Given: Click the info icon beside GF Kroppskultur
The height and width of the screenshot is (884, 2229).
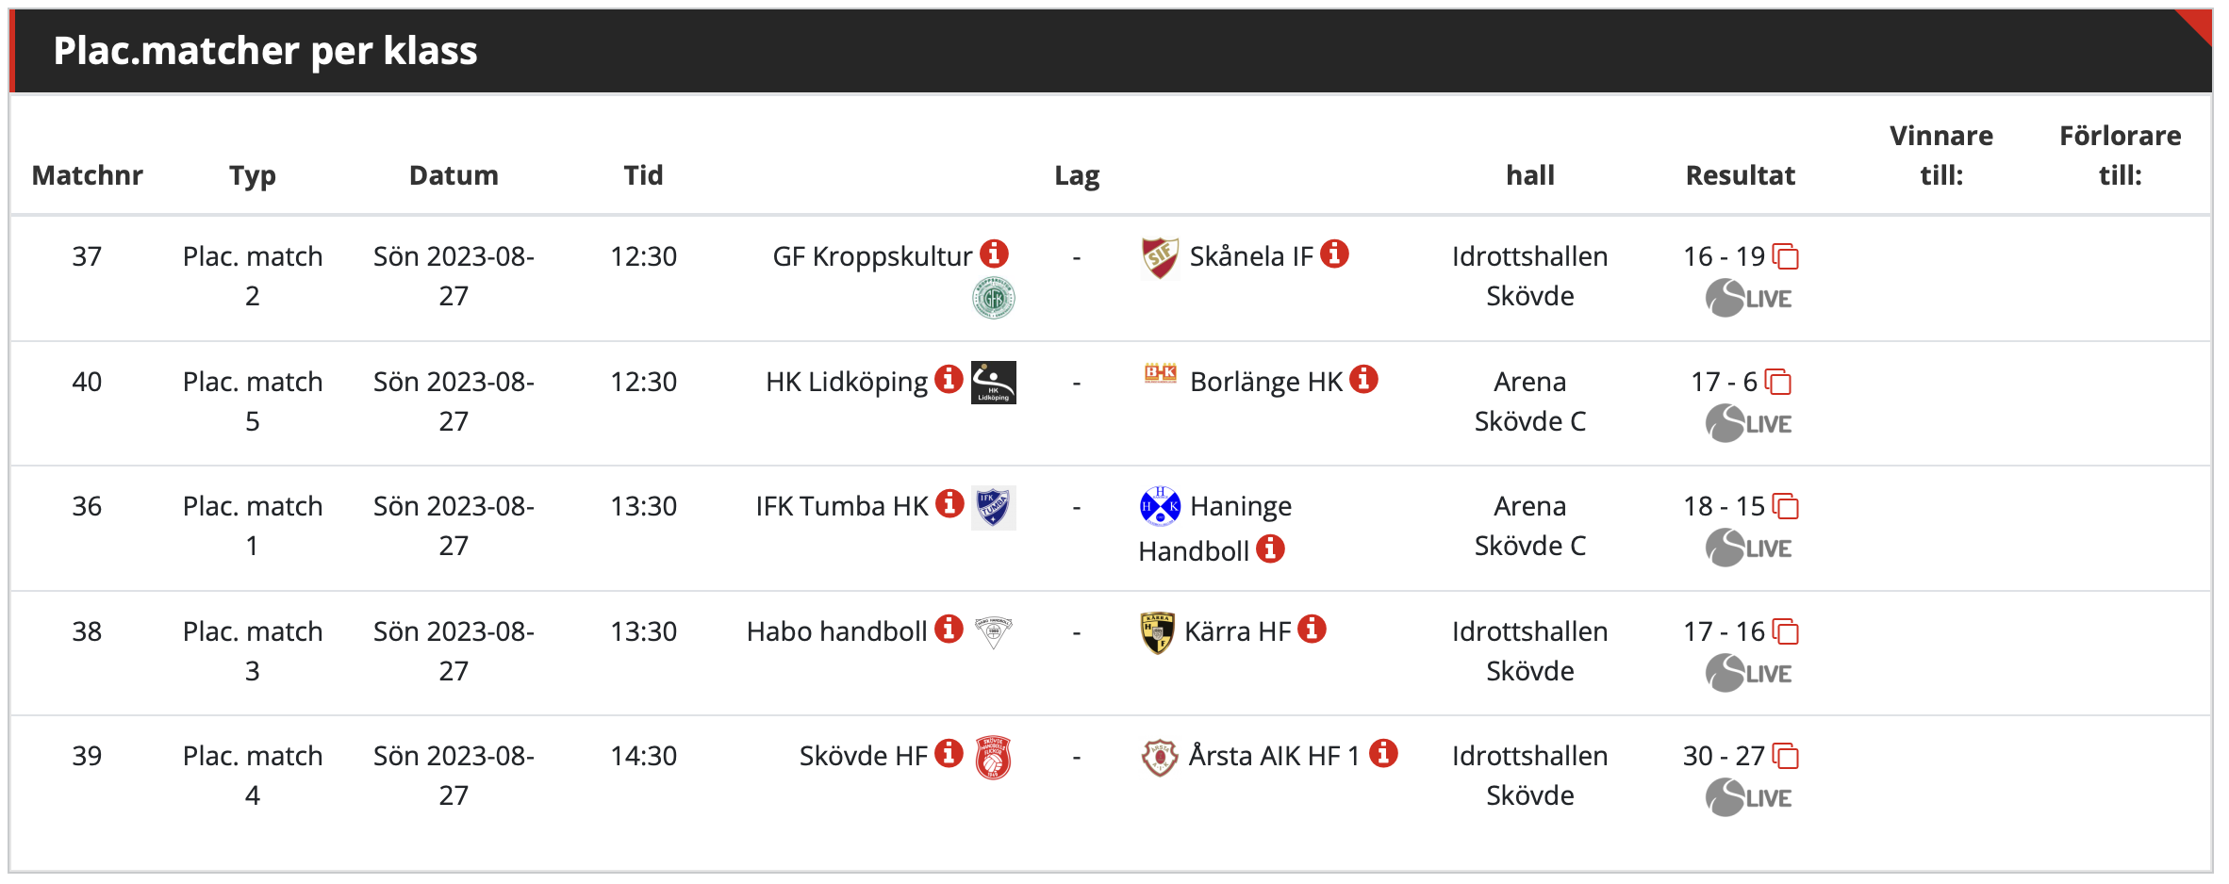Looking at the screenshot, I should pos(994,254).
